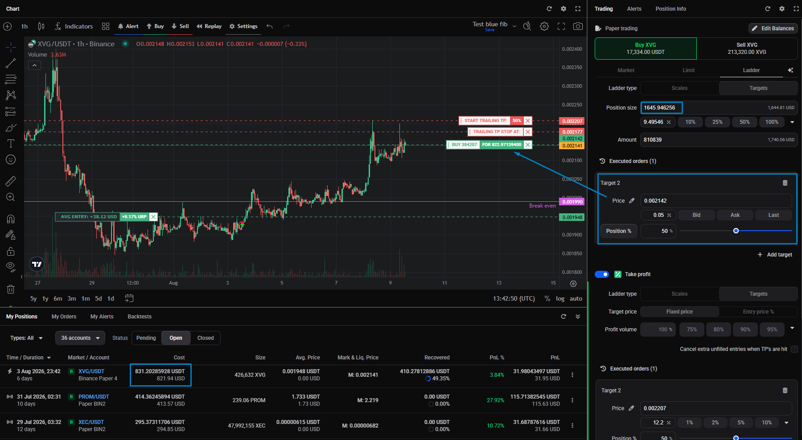Open the 36 accounts dropdown

pyautogui.click(x=80, y=338)
